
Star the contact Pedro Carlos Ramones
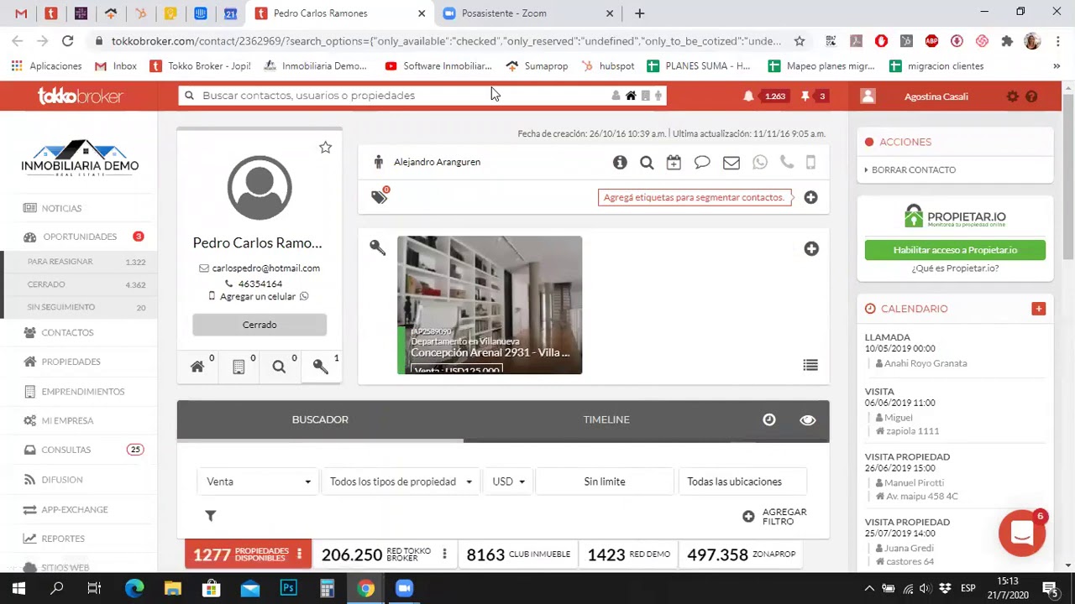325,148
